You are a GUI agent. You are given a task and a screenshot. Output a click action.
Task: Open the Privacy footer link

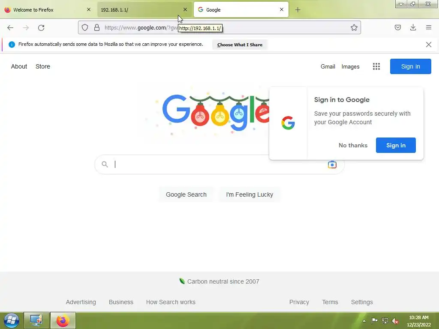299,302
